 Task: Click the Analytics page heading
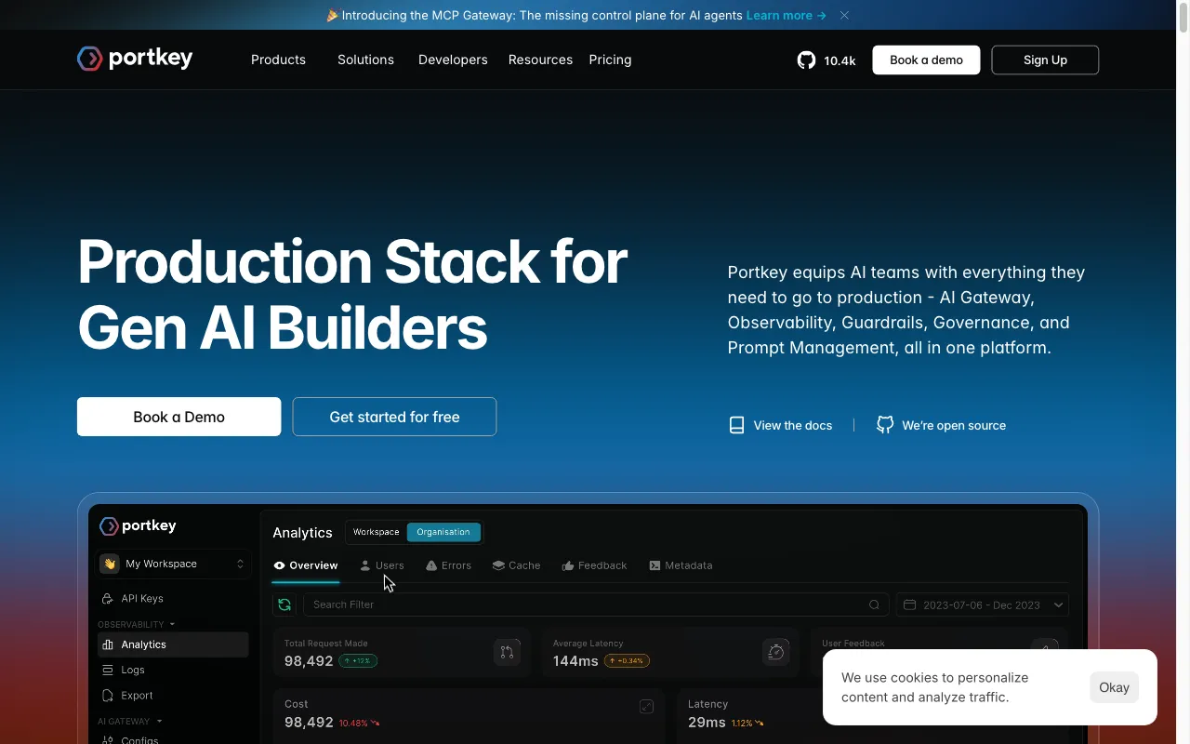pyautogui.click(x=302, y=532)
